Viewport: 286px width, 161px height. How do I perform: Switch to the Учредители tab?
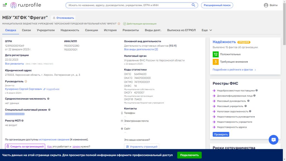click(x=46, y=30)
